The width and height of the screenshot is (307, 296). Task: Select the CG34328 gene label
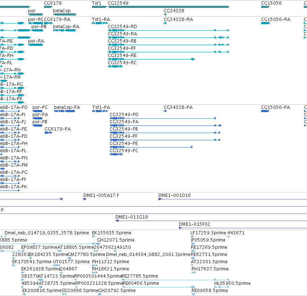tap(174, 11)
